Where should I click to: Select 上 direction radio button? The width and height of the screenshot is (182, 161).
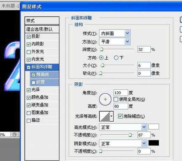tap(101, 57)
